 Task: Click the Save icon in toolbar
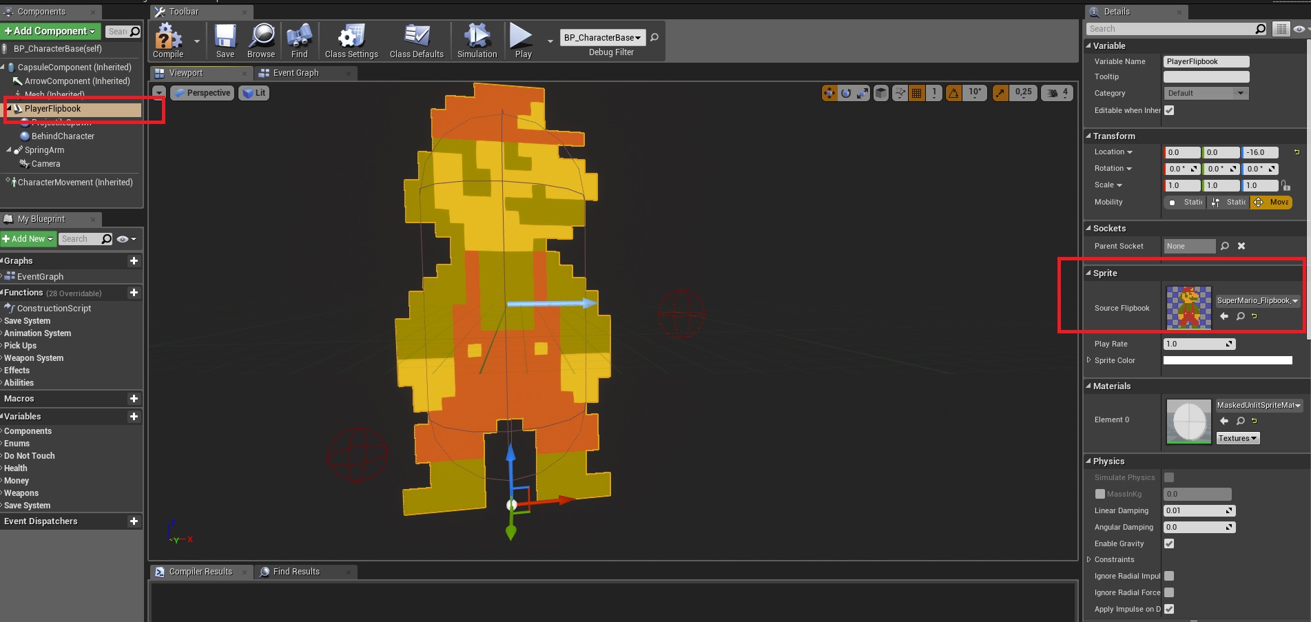(x=225, y=39)
